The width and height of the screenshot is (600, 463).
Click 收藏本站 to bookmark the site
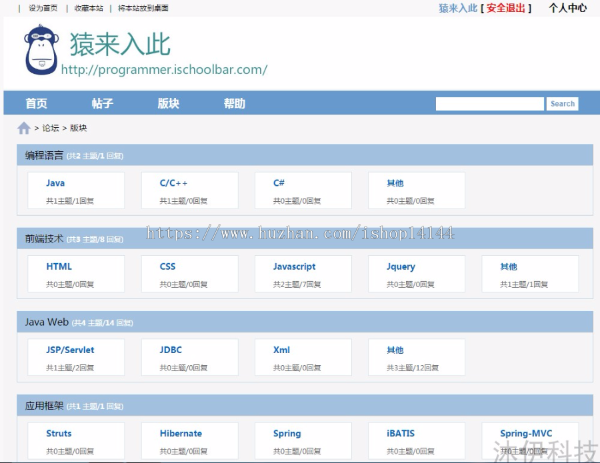tap(89, 8)
